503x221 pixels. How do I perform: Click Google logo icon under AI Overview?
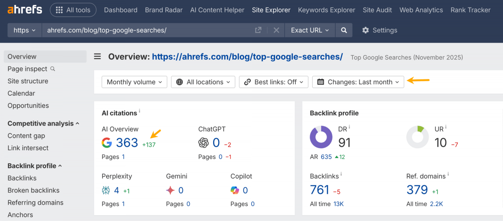point(107,143)
